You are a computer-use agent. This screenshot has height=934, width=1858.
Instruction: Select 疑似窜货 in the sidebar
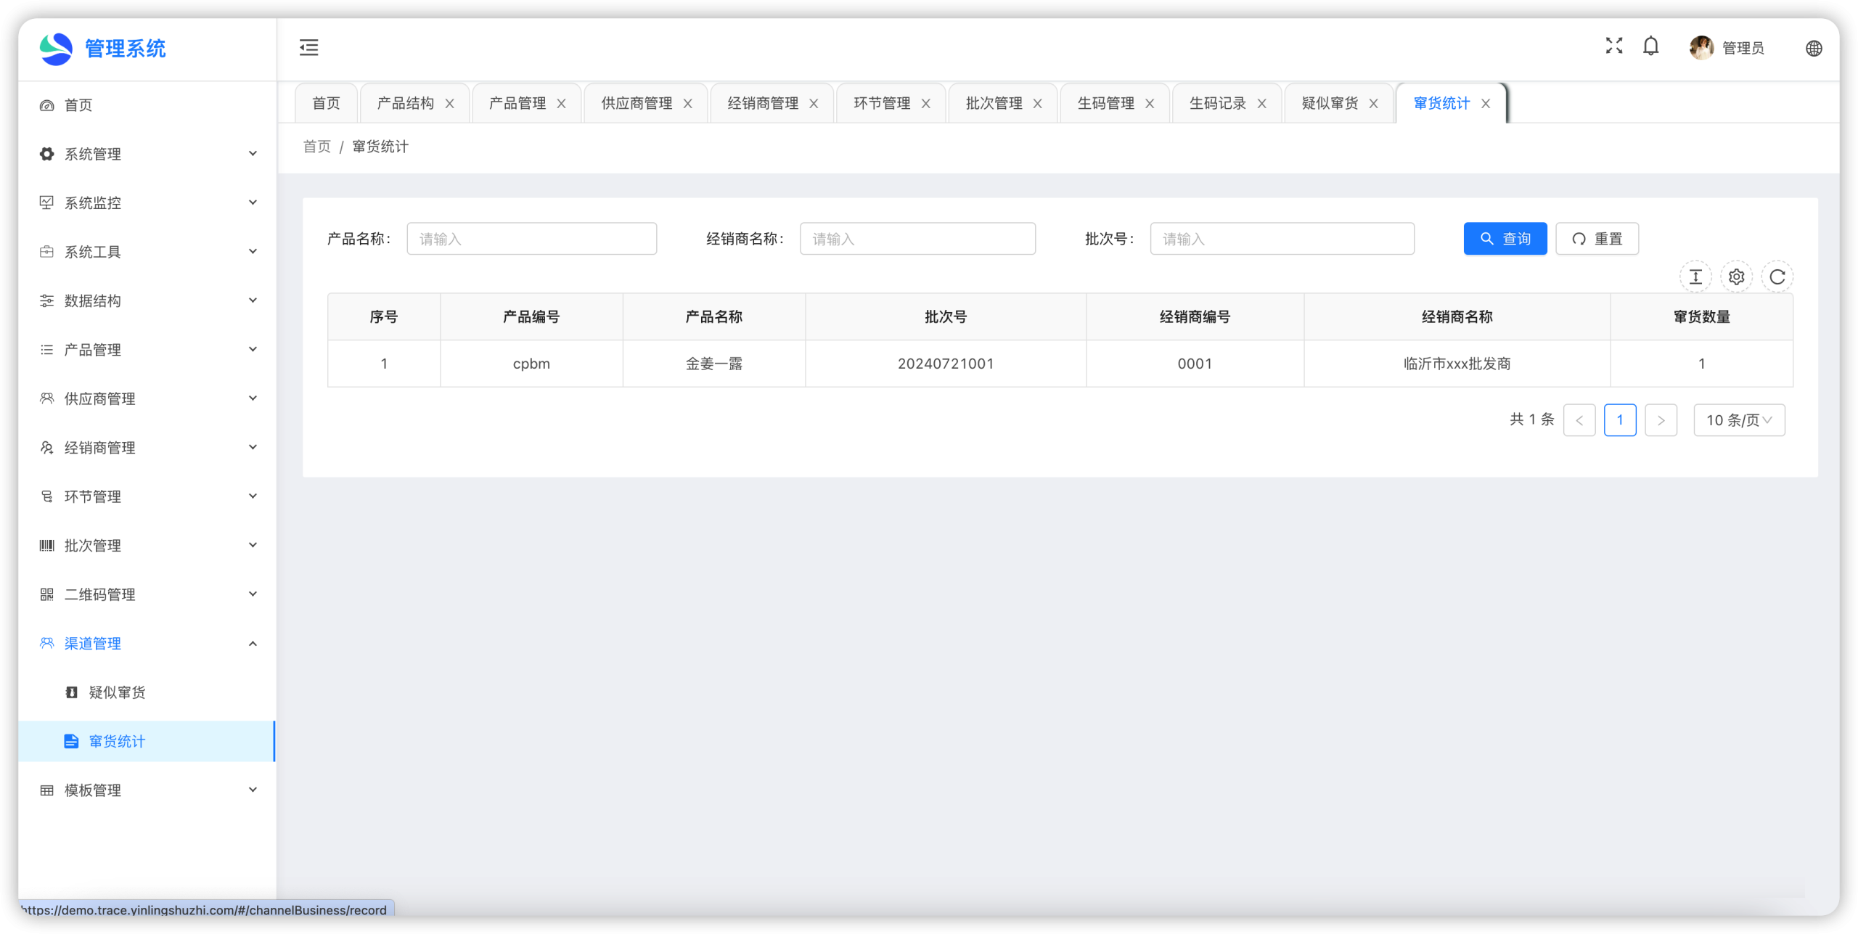pyautogui.click(x=118, y=692)
